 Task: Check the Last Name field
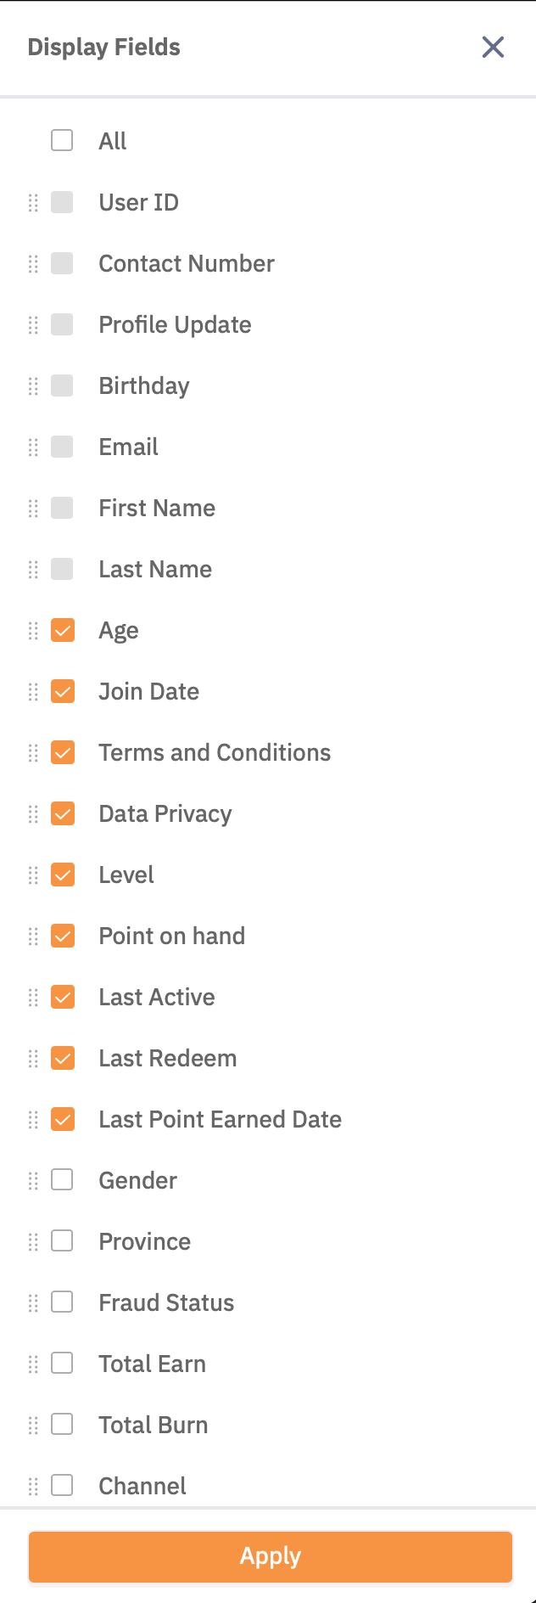(62, 569)
